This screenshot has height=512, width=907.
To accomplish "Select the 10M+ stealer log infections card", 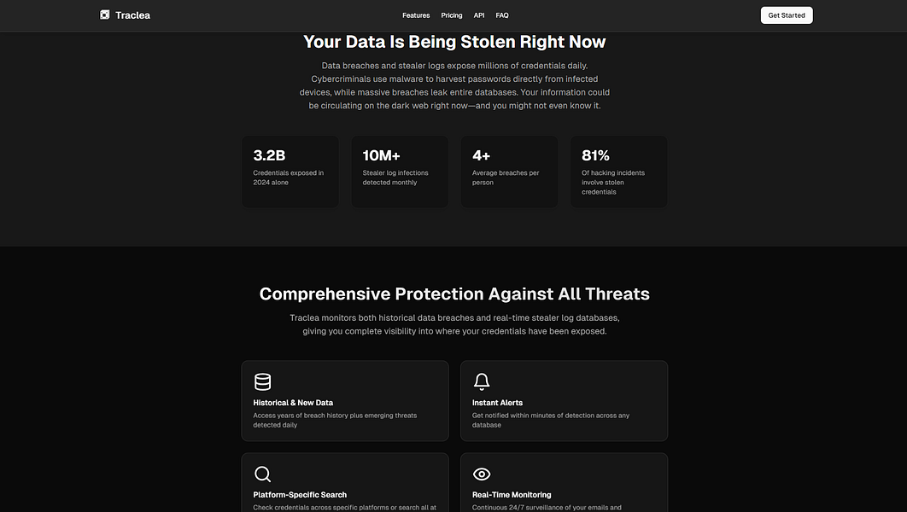I will click(x=400, y=172).
